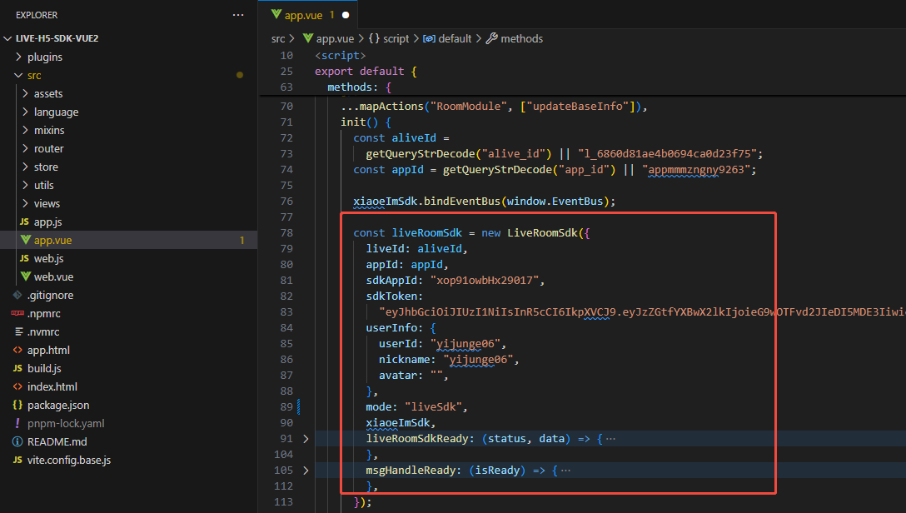Select the methods breadcrumb segment
The height and width of the screenshot is (513, 906).
tap(521, 38)
